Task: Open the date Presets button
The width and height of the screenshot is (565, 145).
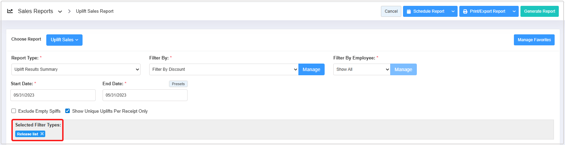Action: 178,84
